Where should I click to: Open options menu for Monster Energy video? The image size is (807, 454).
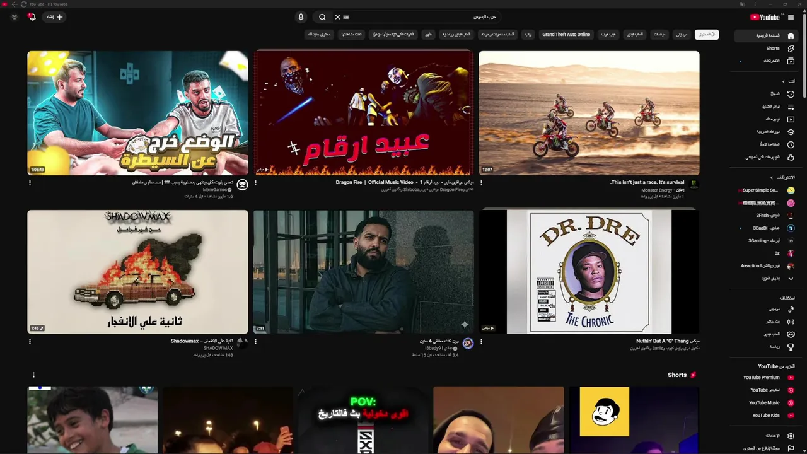481,183
